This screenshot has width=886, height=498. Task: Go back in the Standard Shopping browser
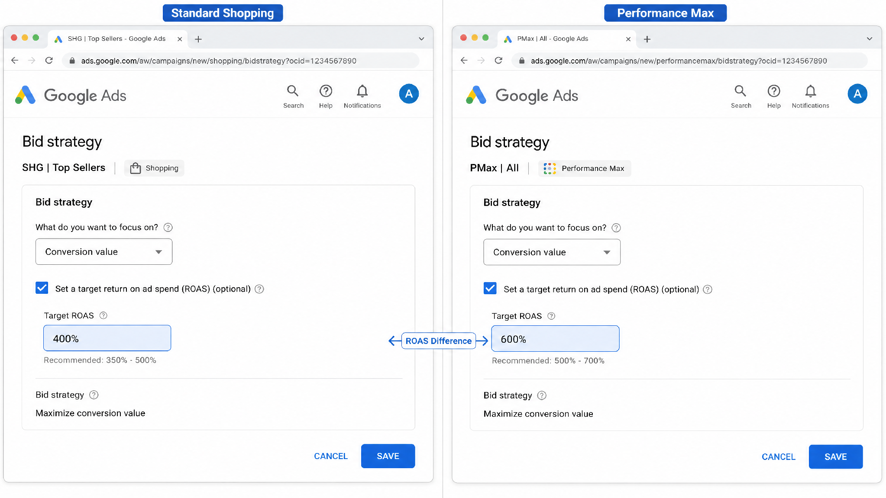pos(15,61)
